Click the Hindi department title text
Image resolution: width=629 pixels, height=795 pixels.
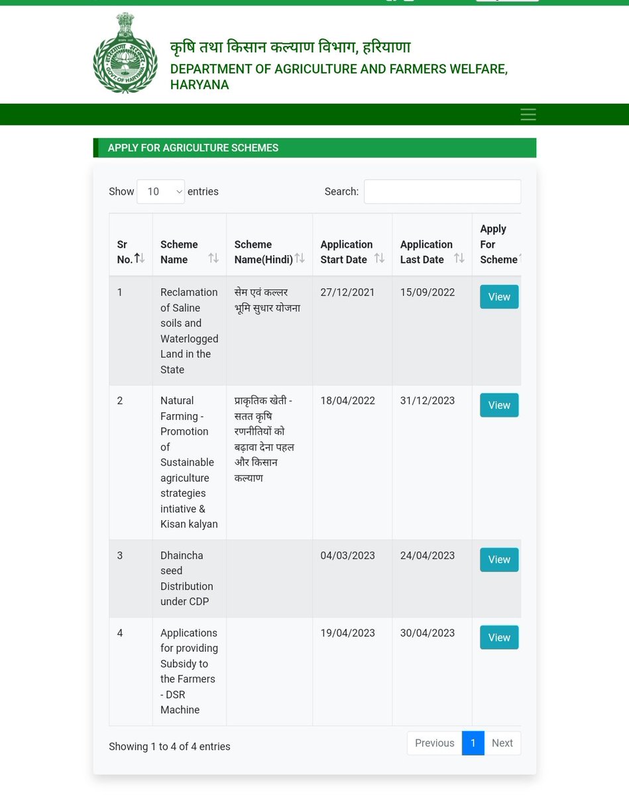coord(290,48)
